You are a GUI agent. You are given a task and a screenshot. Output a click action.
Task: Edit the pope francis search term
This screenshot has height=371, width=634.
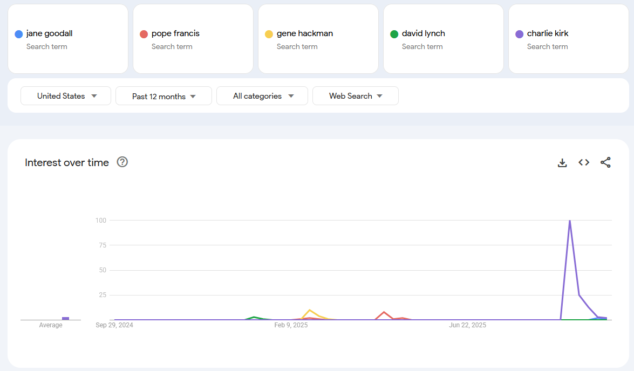coord(175,33)
